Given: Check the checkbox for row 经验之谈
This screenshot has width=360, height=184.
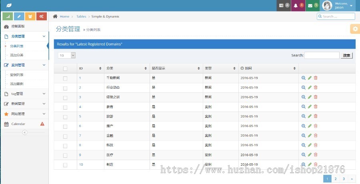Looking at the screenshot, I should [x=65, y=98].
